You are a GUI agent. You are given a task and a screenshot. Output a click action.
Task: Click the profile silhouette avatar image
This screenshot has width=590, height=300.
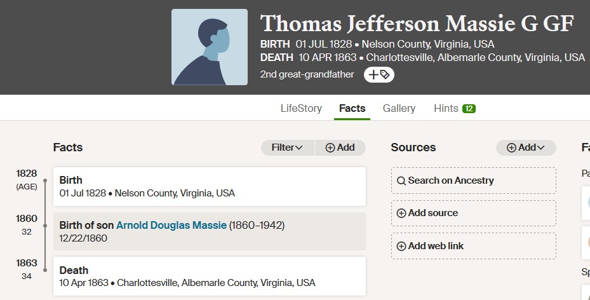[210, 47]
